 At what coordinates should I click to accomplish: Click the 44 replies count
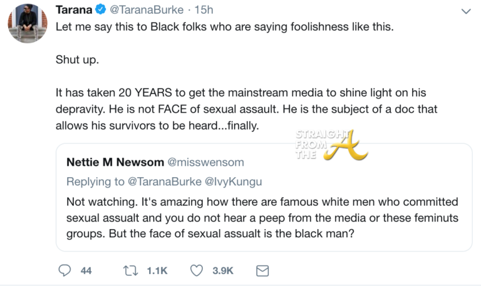pyautogui.click(x=86, y=270)
